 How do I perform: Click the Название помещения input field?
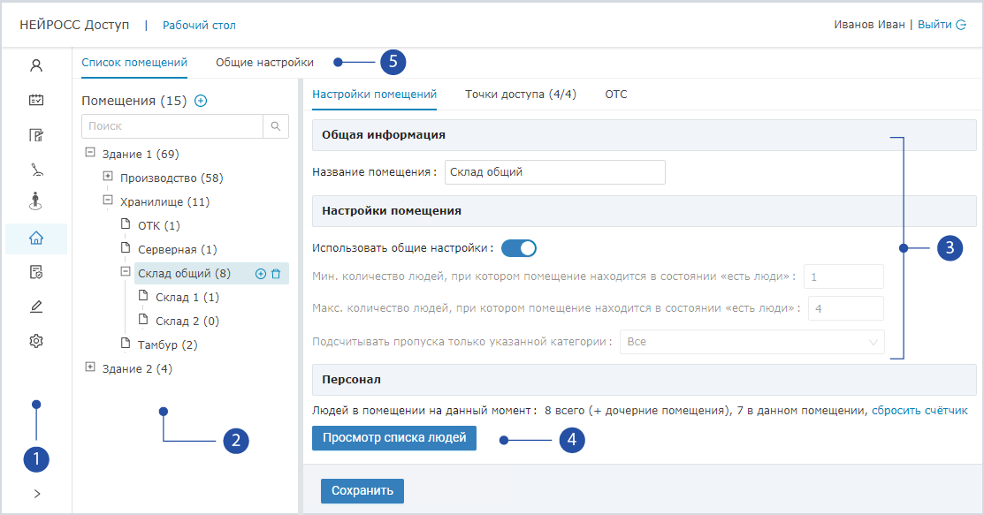tap(554, 172)
